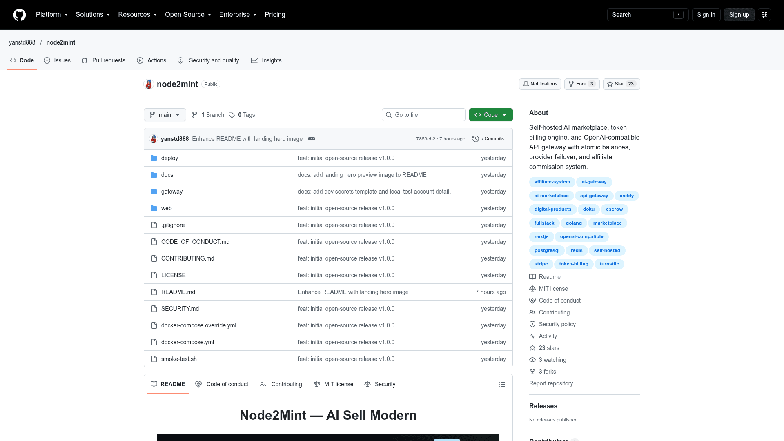Open the Report repository link
The image size is (784, 441).
point(551,383)
